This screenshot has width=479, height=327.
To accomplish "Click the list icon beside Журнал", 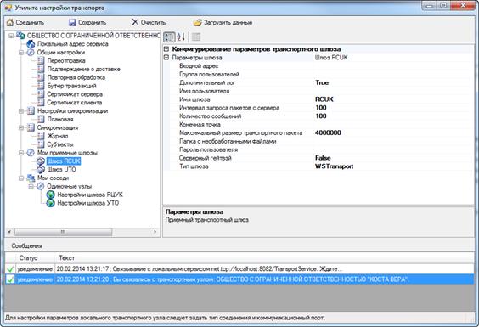I will (41, 136).
